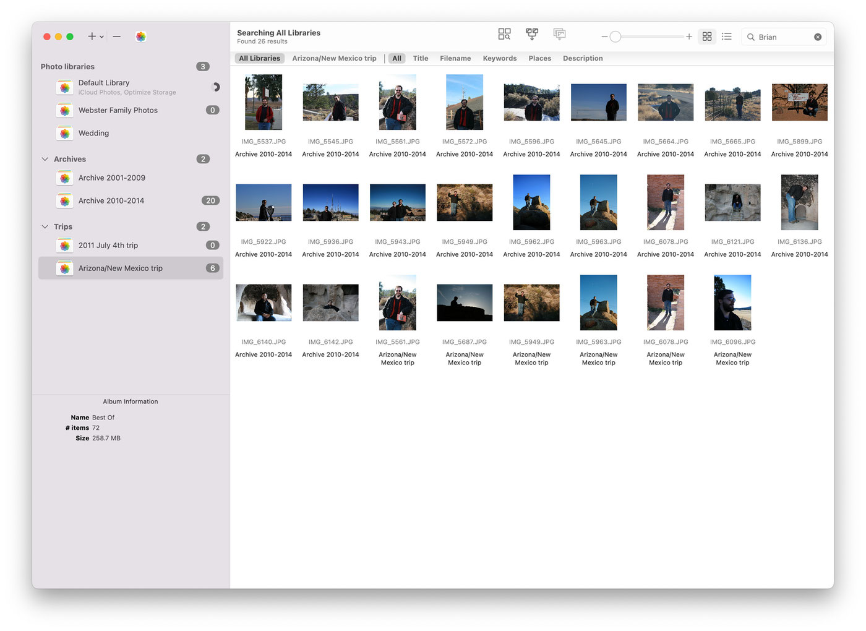This screenshot has height=631, width=866.
Task: Open the dropdown arrow next to plus button
Action: tap(102, 37)
